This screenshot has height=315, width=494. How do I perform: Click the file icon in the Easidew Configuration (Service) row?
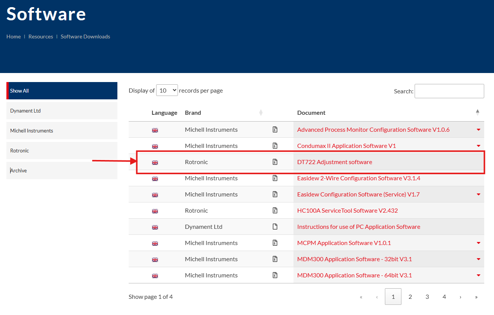pos(275,194)
